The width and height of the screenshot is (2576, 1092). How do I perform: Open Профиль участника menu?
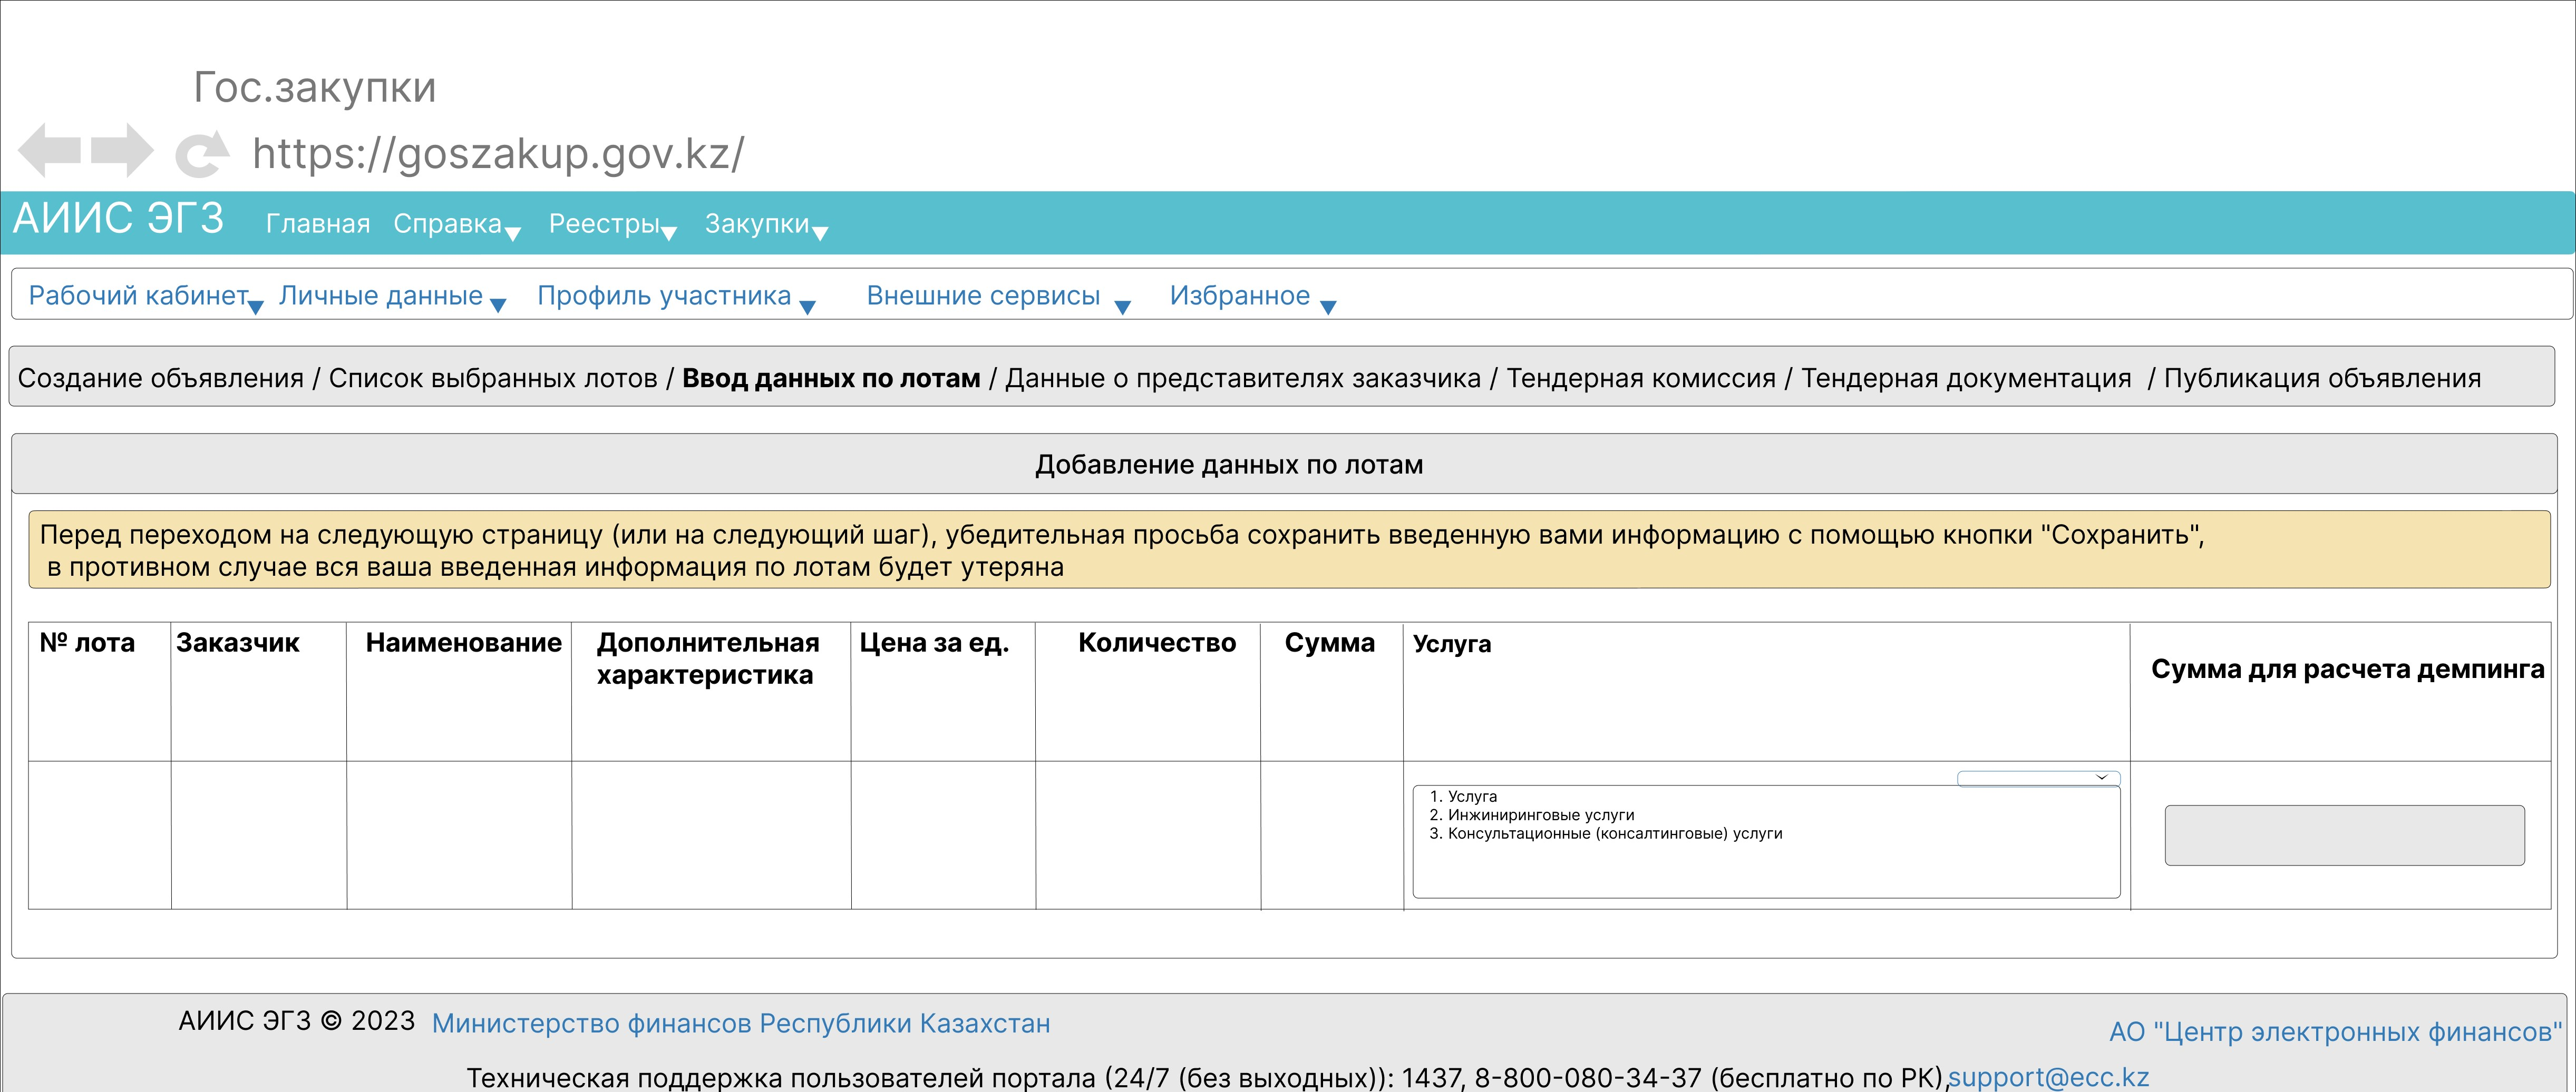click(664, 296)
